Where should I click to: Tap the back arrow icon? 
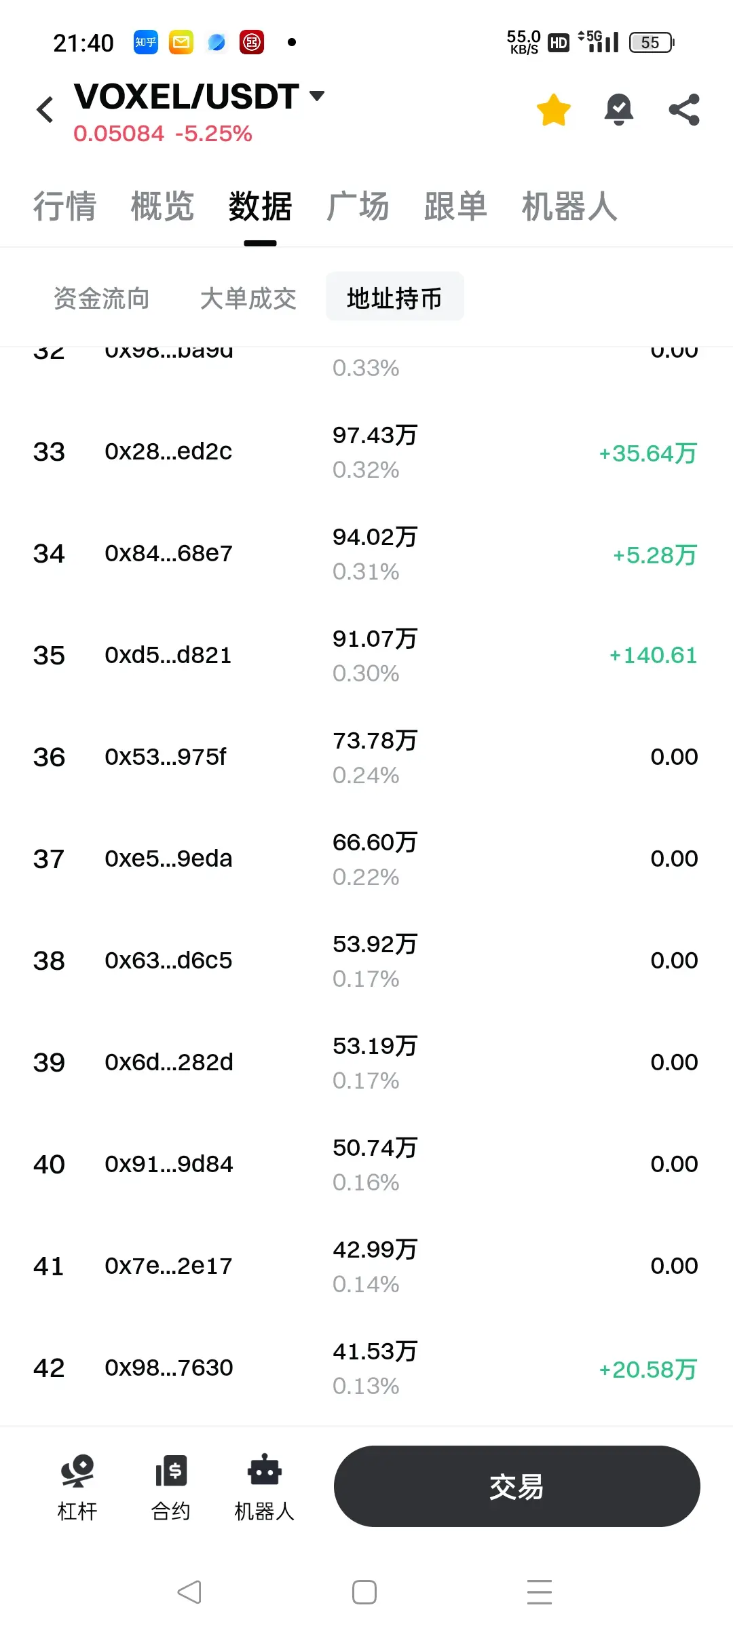[x=45, y=109]
